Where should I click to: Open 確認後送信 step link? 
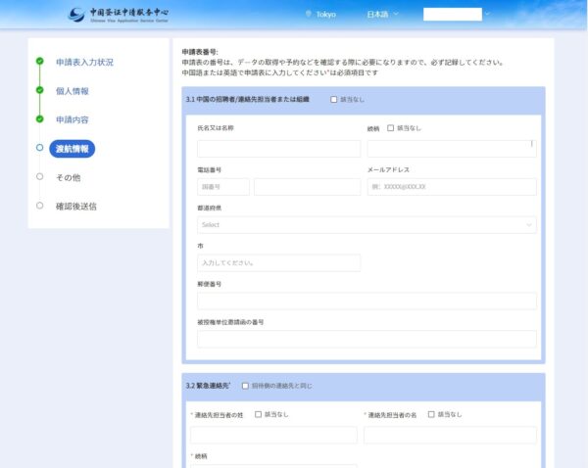click(x=75, y=206)
